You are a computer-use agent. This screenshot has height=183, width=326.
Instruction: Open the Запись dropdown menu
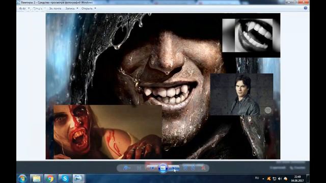[72, 9]
